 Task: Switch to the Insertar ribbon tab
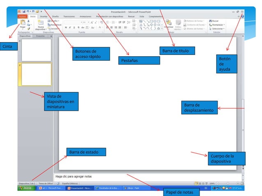tap(44, 16)
